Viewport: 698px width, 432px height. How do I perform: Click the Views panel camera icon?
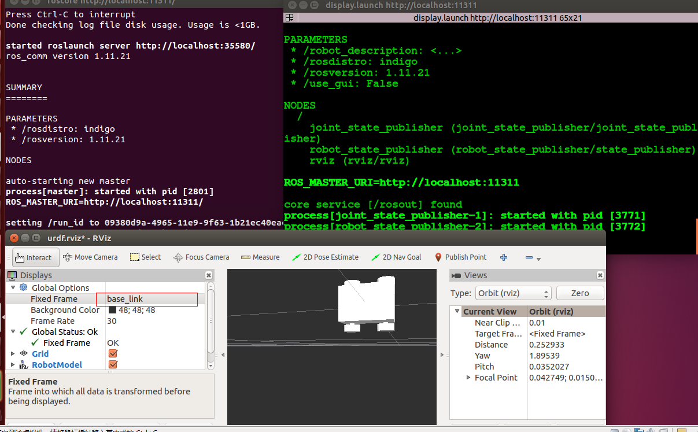pos(457,275)
